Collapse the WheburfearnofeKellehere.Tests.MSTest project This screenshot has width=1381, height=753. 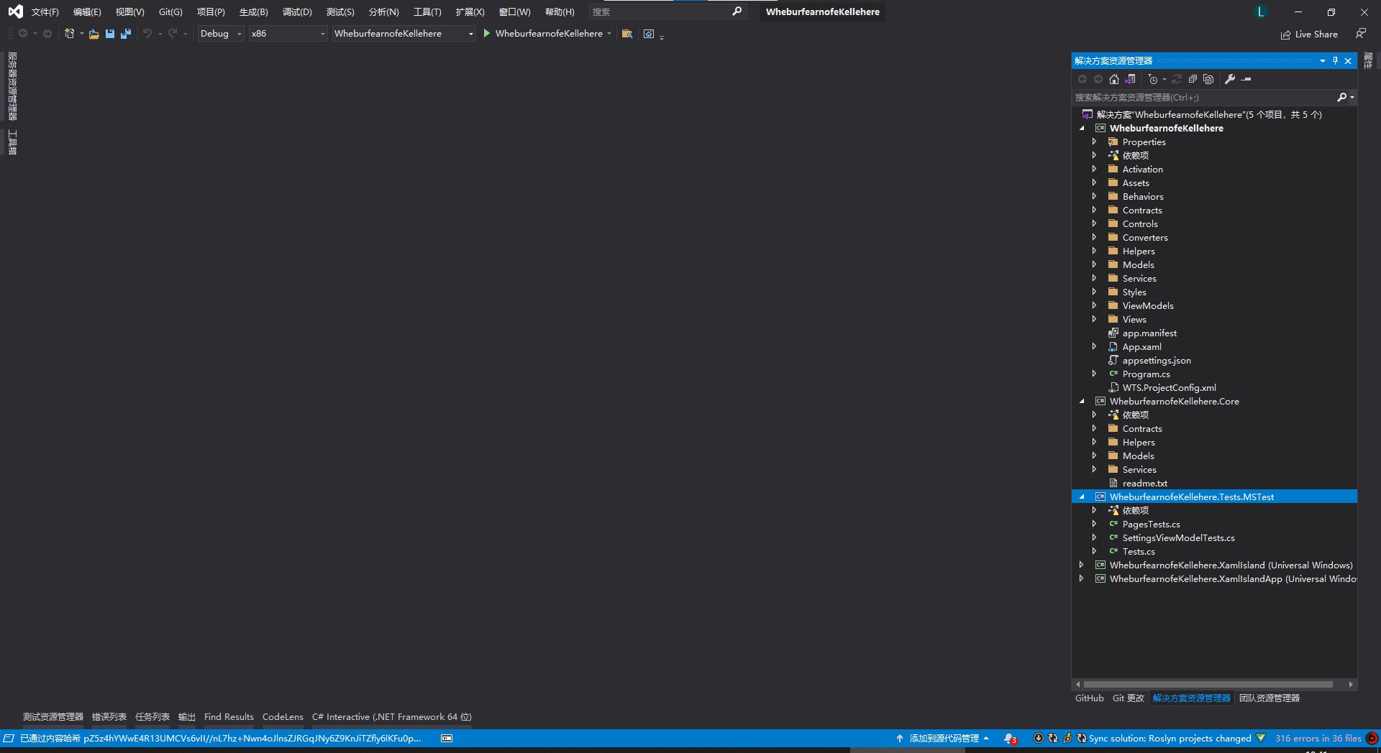pos(1082,496)
